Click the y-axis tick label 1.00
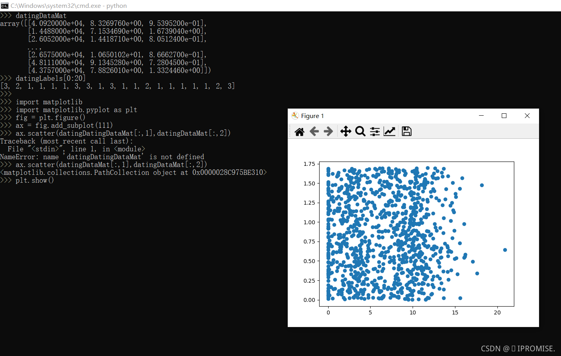 pos(309,222)
